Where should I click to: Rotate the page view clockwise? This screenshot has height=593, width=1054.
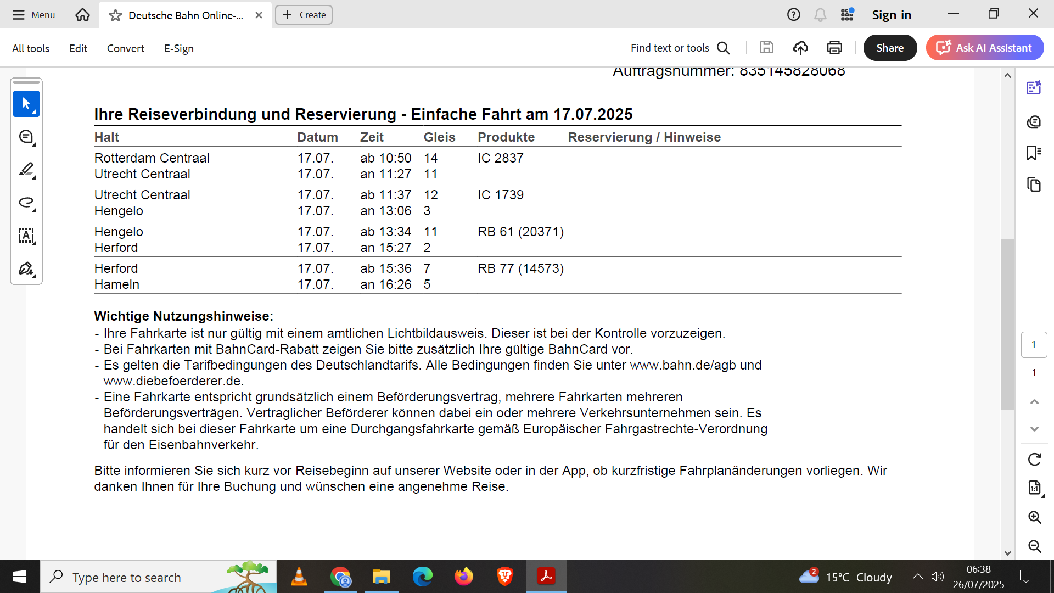pos(1034,459)
